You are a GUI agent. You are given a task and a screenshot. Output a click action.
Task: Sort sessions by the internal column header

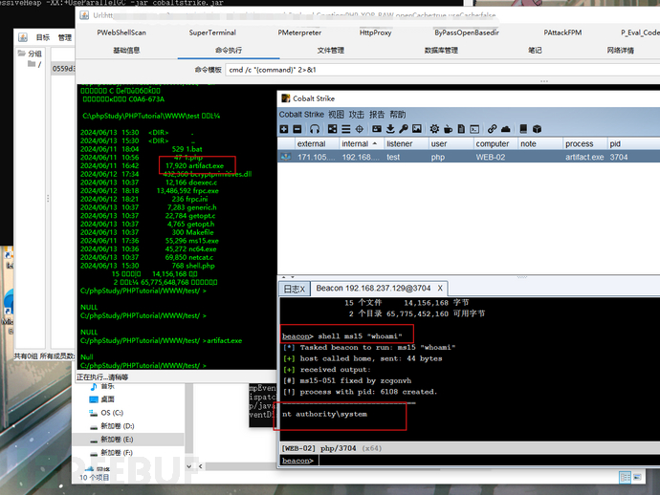point(355,143)
